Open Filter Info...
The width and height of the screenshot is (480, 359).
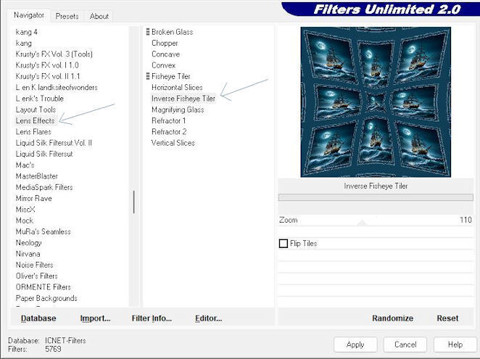pos(152,318)
